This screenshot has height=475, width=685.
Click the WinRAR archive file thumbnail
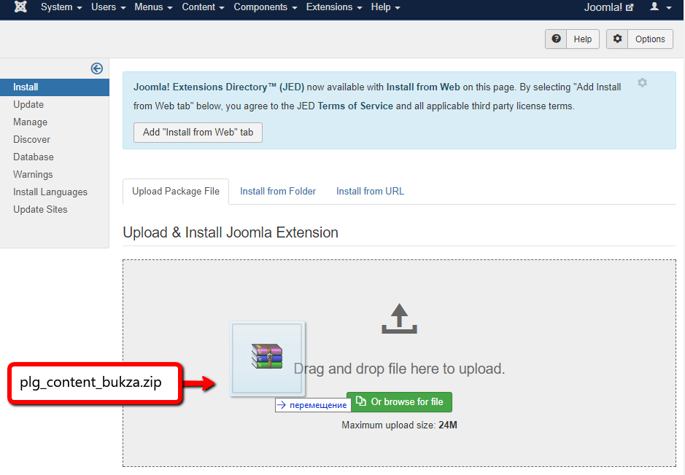coord(267,358)
